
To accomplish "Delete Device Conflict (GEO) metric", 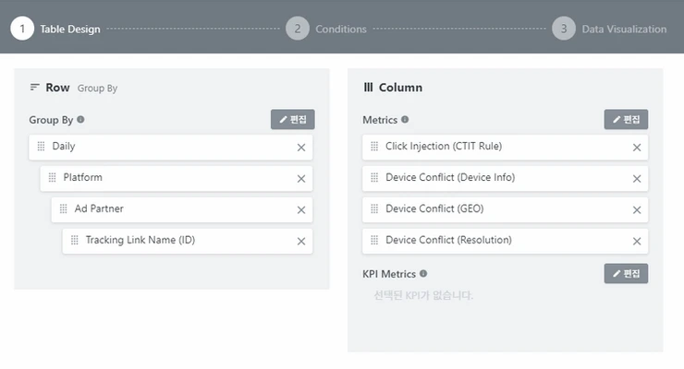I will pos(636,209).
